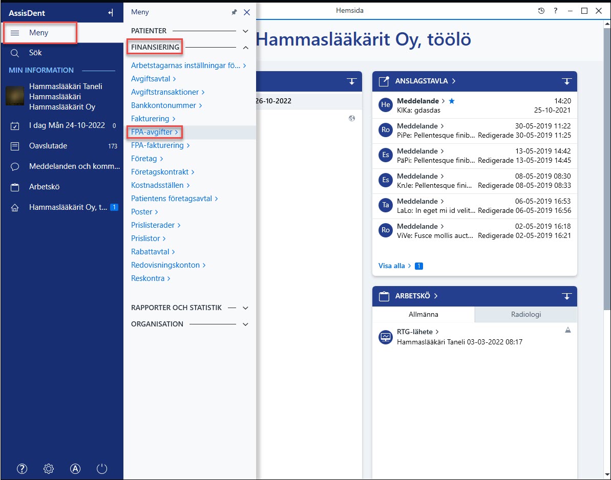Screen dimensions: 611x480
Task: Collapse the Anslagstavla panel with arrow icon
Action: coord(566,81)
